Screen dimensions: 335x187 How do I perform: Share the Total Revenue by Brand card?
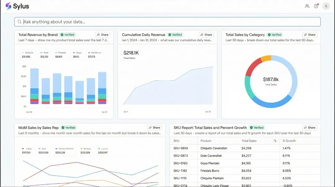coord(102,34)
